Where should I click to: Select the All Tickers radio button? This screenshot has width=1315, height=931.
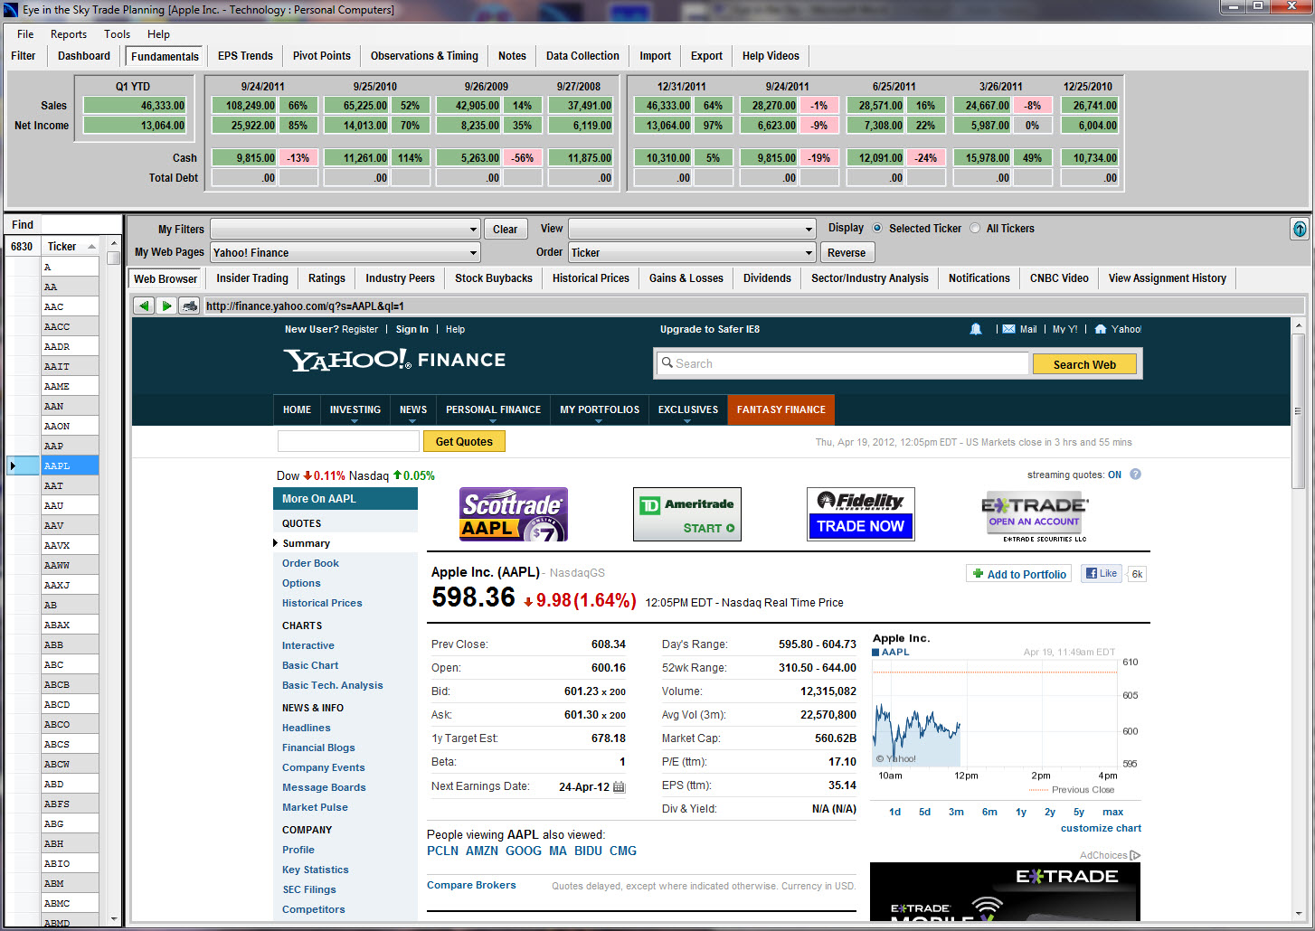pyautogui.click(x=975, y=229)
